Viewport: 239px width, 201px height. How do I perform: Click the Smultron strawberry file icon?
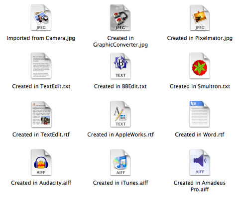pos(200,66)
